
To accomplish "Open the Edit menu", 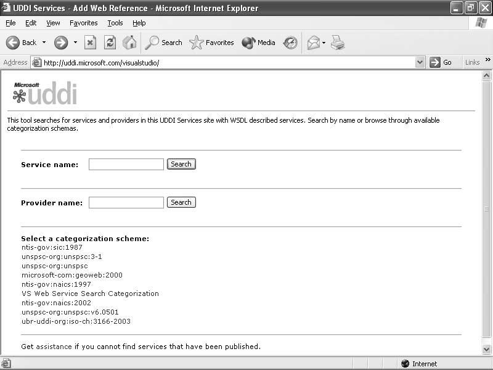I will point(31,23).
